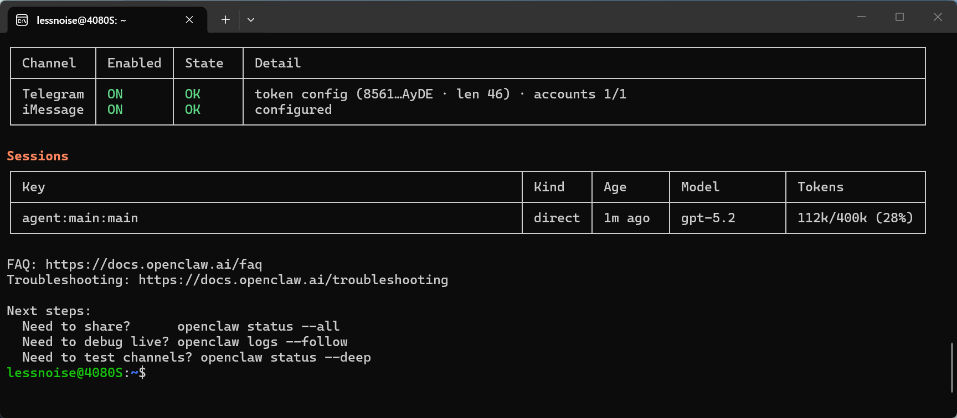The height and width of the screenshot is (418, 957).
Task: Click the 112k/400k token usage cell
Action: tap(855, 218)
